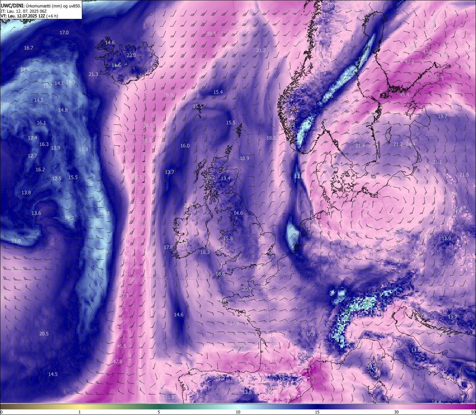Click the 16.0 value on the map
Viewport: 476px width, 415px height.
coord(185,146)
